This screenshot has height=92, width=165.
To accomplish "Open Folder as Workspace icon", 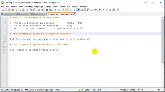I will (x=92, y=10).
